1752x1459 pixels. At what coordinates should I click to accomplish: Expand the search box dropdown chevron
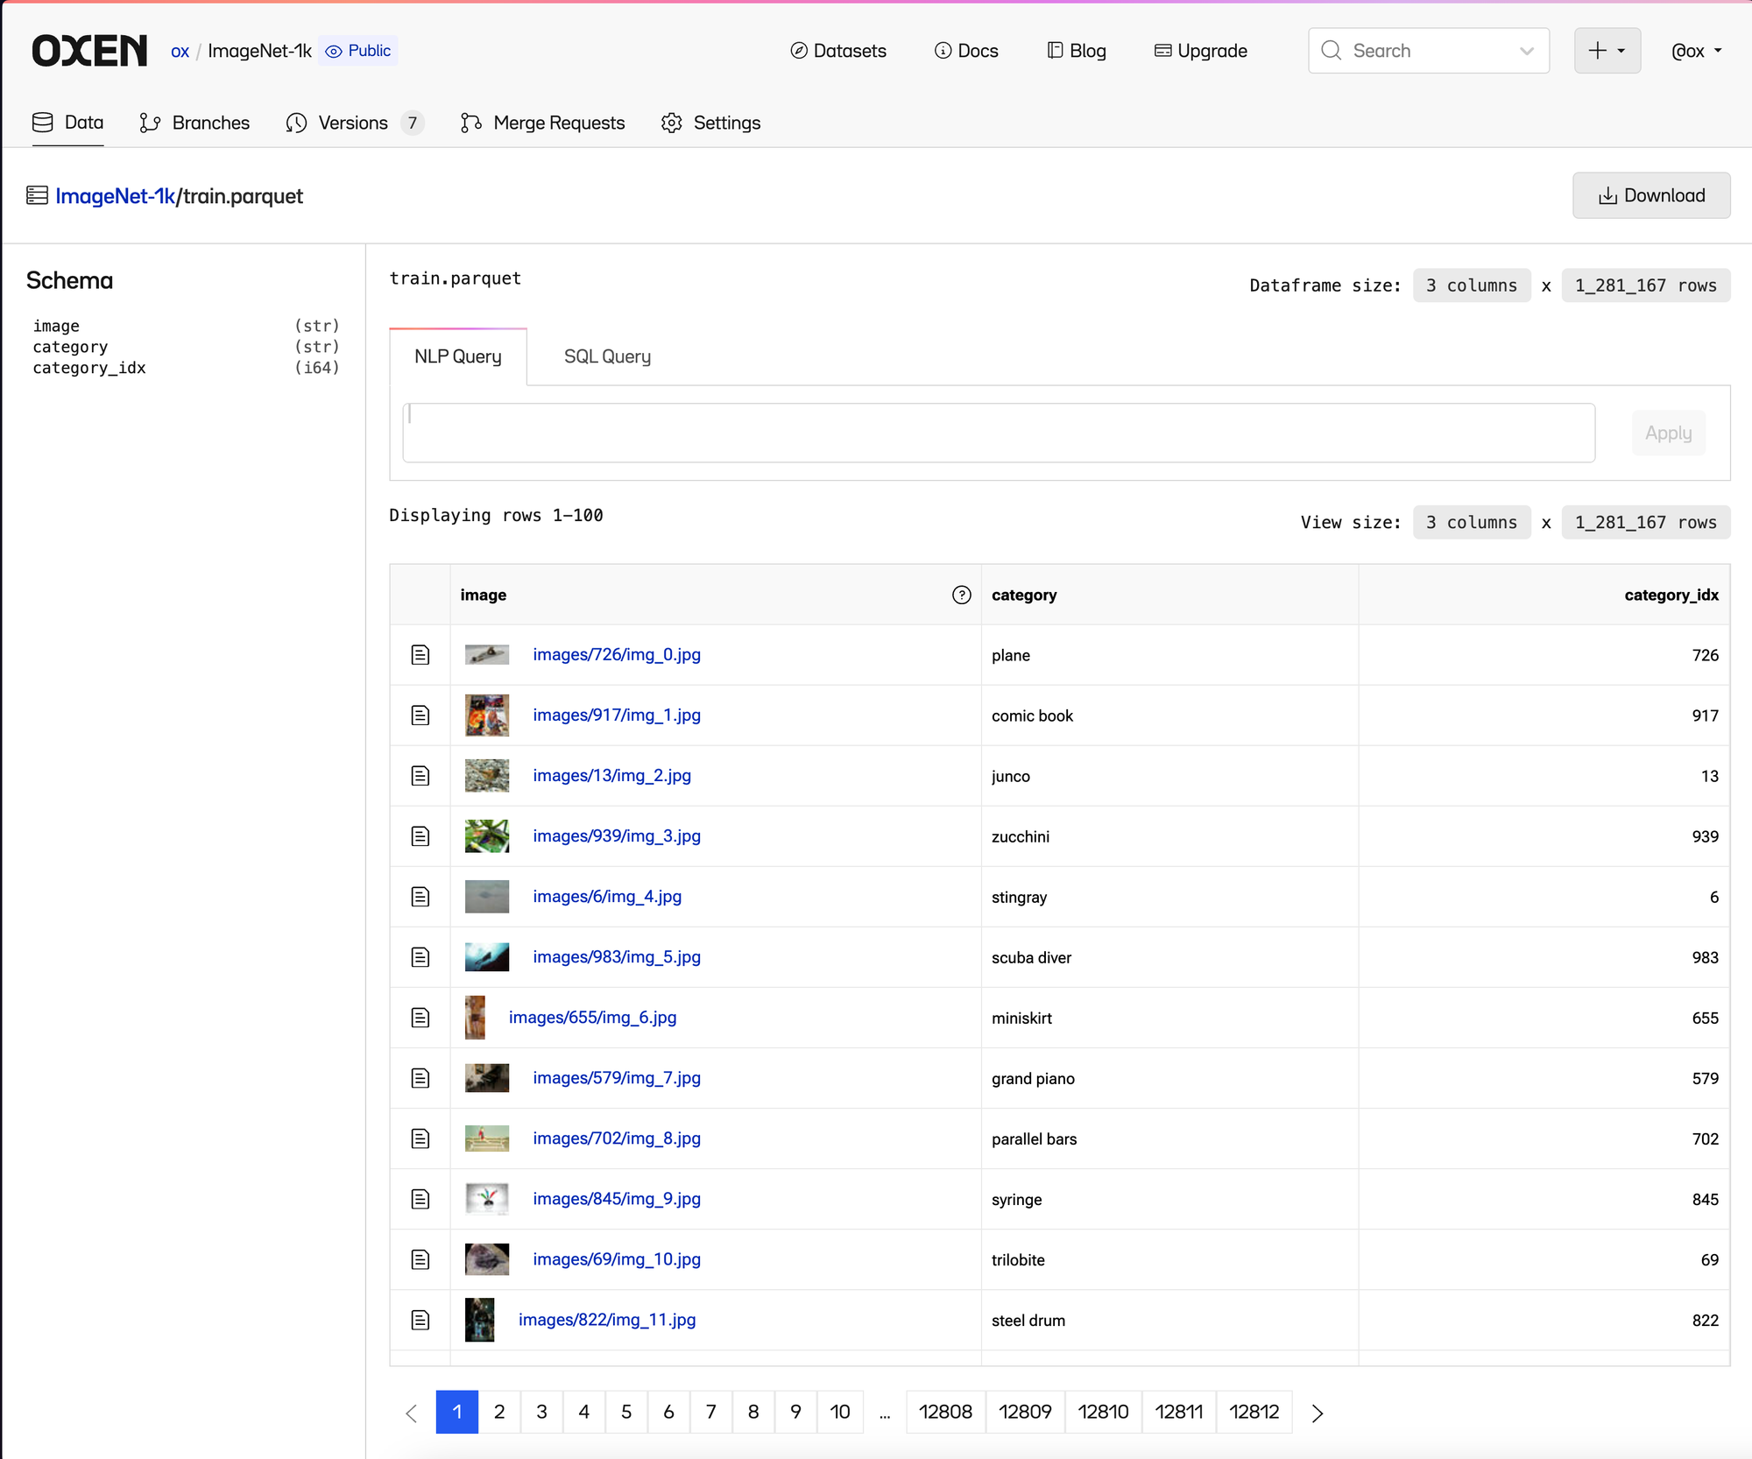click(1527, 51)
